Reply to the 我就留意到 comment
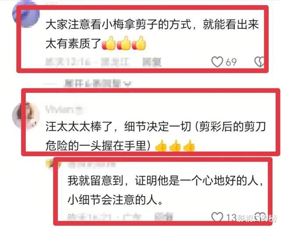 coord(163,217)
